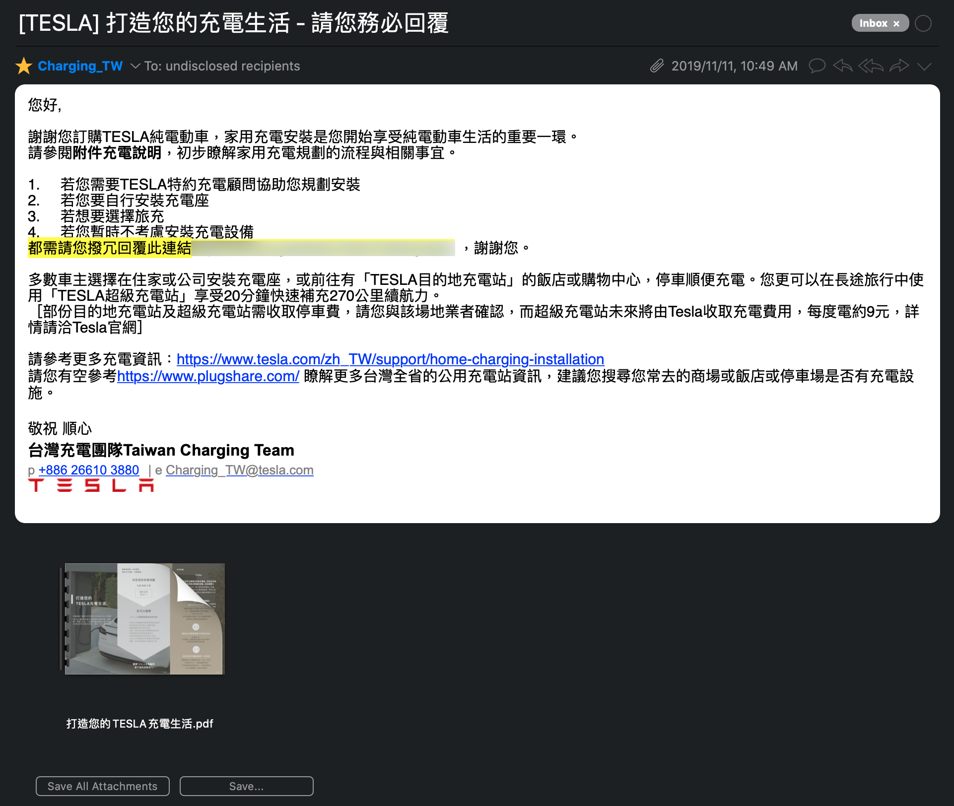Image resolution: width=954 pixels, height=806 pixels.
Task: Expand sender details chevron beside Charging_TW
Action: click(x=135, y=67)
